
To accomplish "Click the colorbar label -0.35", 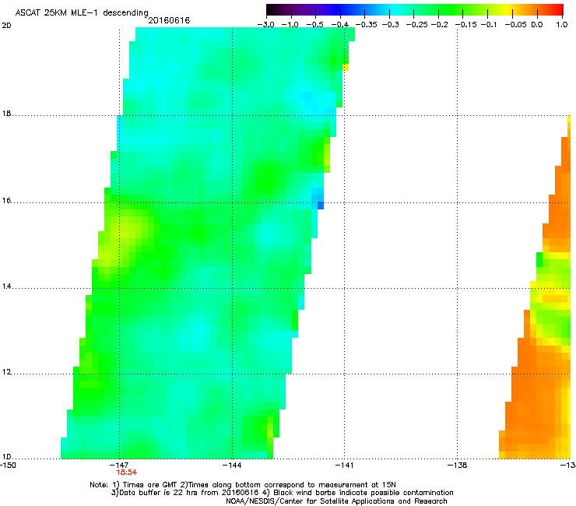I will 367,25.
